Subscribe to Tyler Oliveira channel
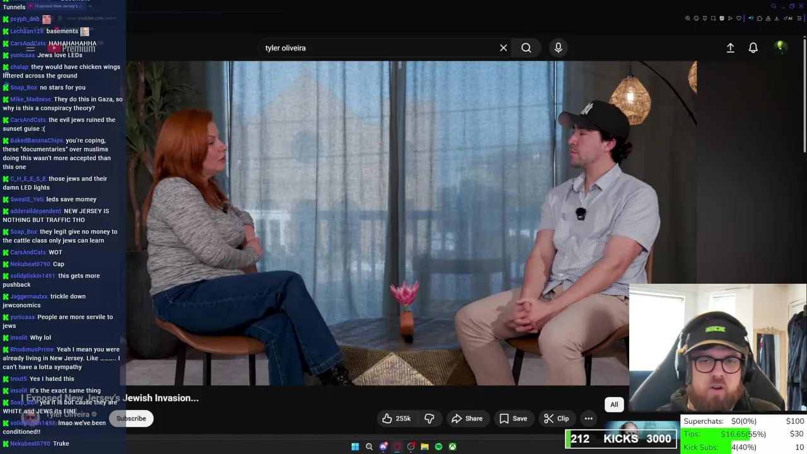Screen dimensions: 807x454 click(131, 419)
